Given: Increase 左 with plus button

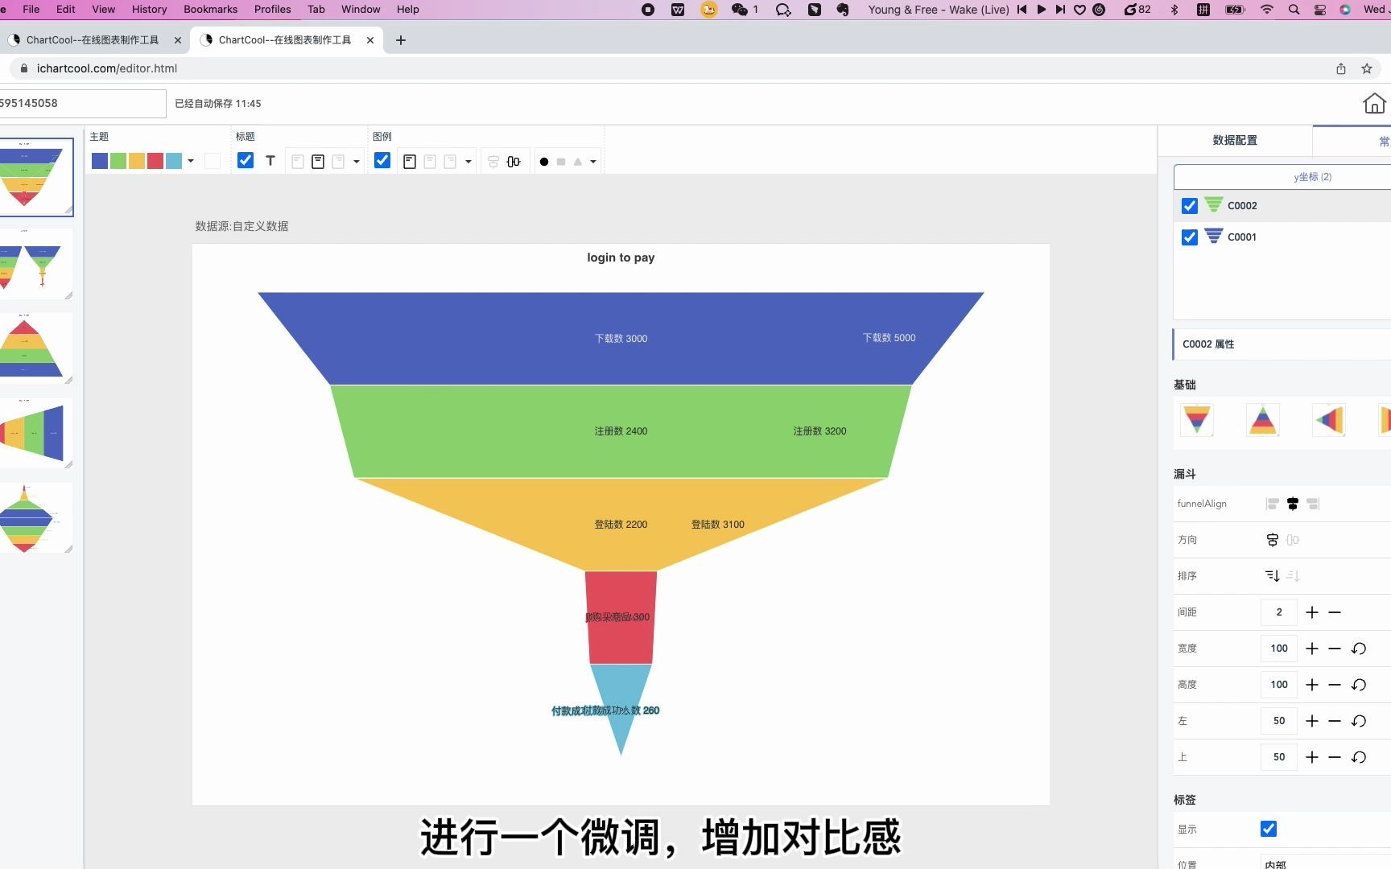Looking at the screenshot, I should click(1312, 721).
